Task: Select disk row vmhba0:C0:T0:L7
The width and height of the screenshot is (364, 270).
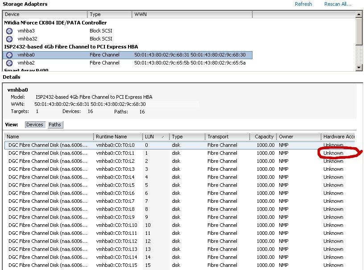Action: 180,201
